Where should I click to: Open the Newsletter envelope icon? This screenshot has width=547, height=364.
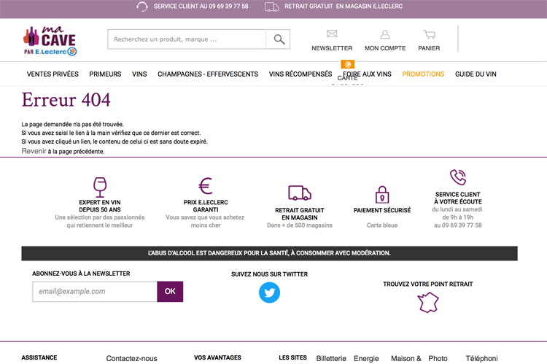point(332,34)
